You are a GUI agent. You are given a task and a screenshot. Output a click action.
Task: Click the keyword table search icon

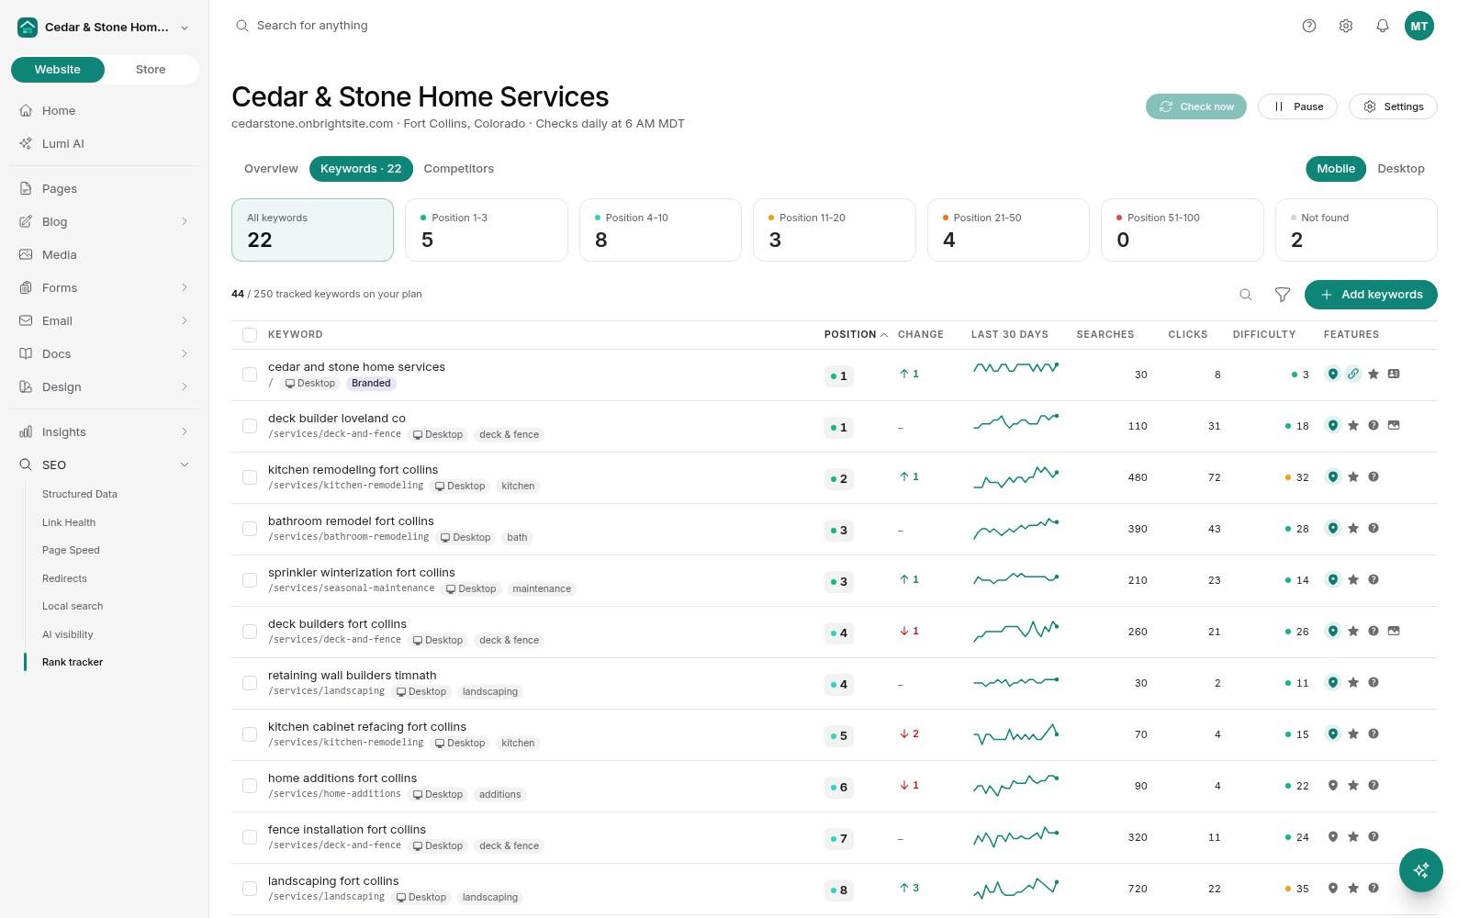[1246, 295]
